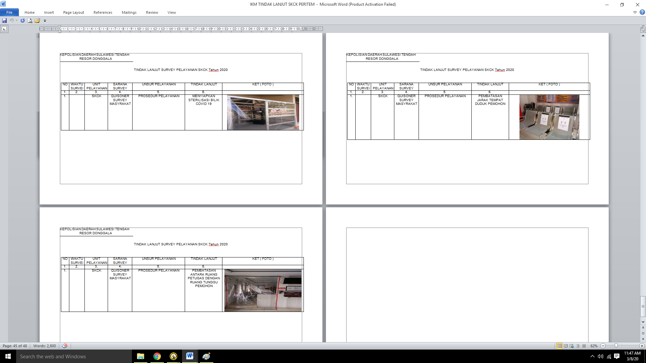Click the Open folder icon
This screenshot has width=646, height=363.
tap(37, 21)
